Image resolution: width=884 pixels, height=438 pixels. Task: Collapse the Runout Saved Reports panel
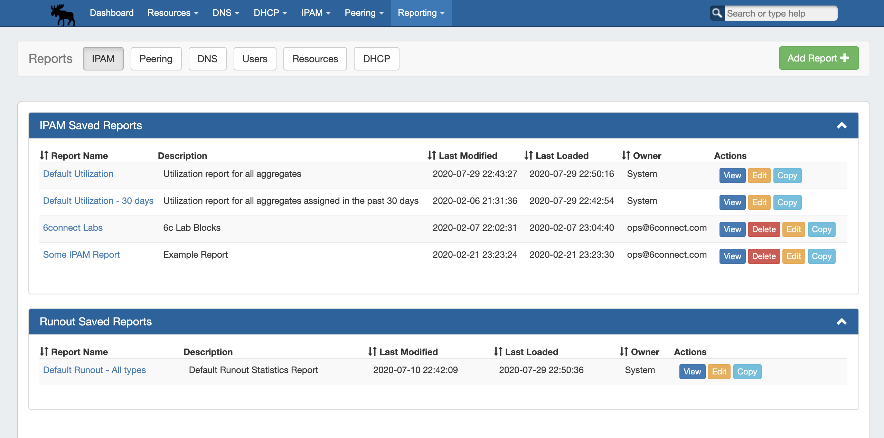point(841,322)
